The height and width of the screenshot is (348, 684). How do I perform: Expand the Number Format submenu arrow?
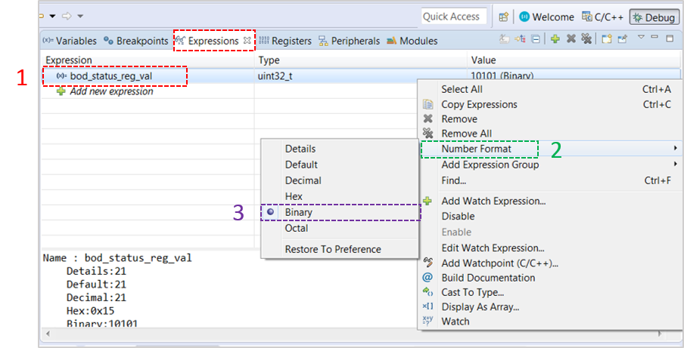click(675, 149)
